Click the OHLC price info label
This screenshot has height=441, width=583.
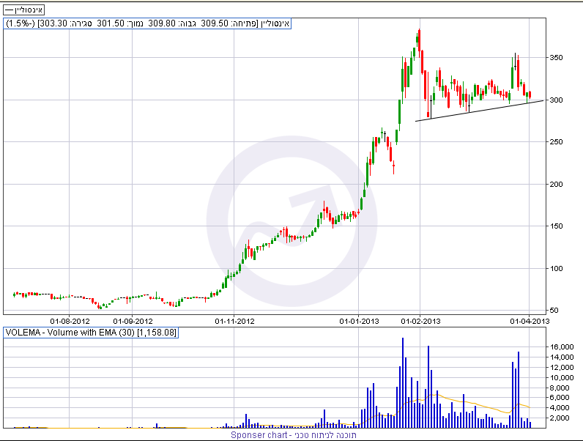[147, 23]
